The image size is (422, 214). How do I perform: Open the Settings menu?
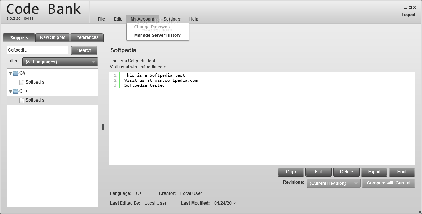pos(172,19)
